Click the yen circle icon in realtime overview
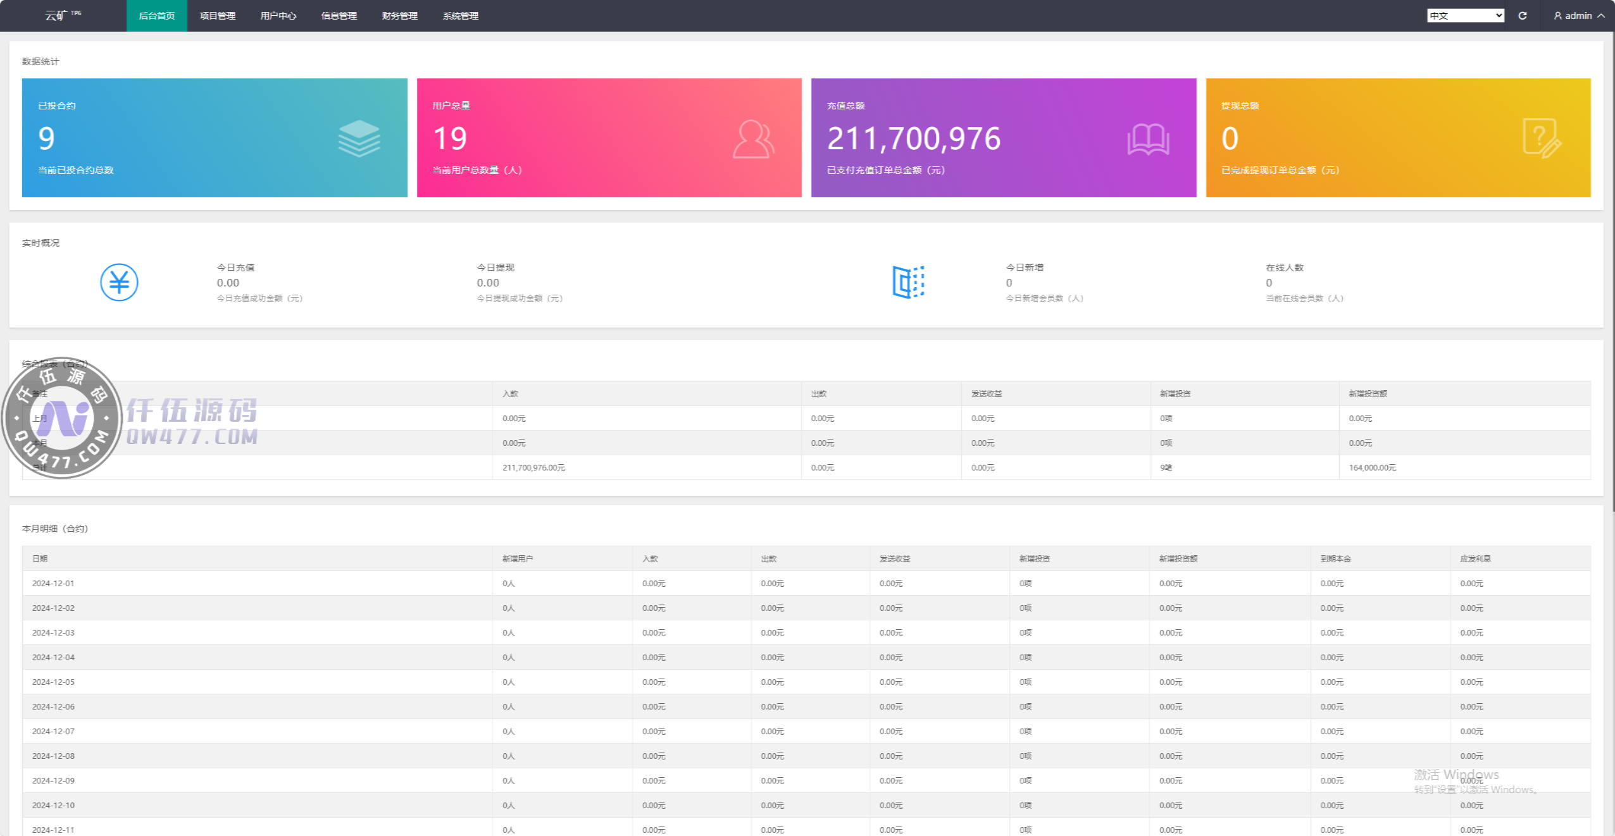 119,282
